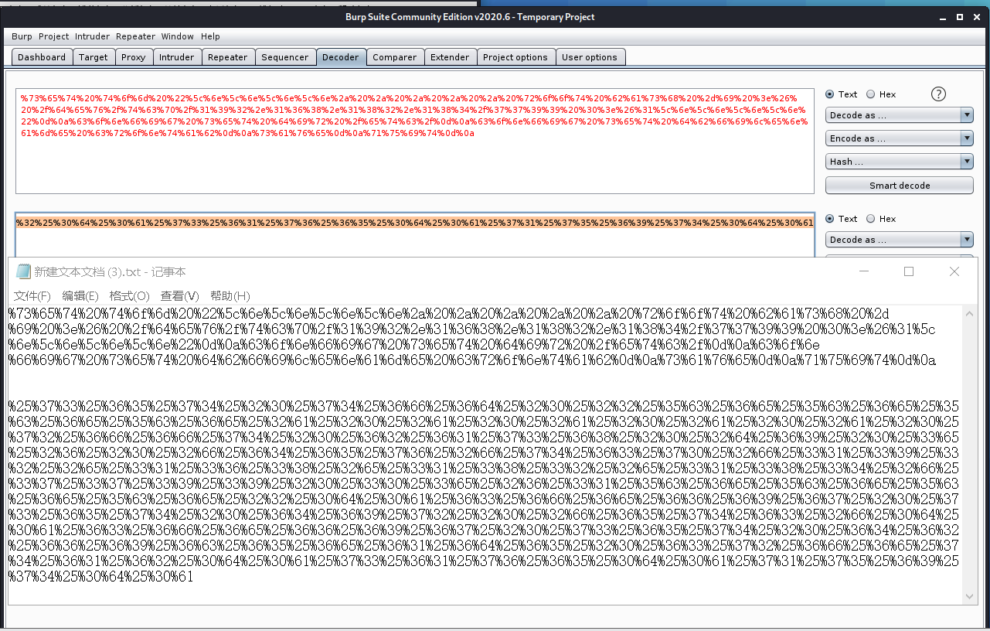Close the Notepad window
The width and height of the screenshot is (990, 631).
point(954,271)
